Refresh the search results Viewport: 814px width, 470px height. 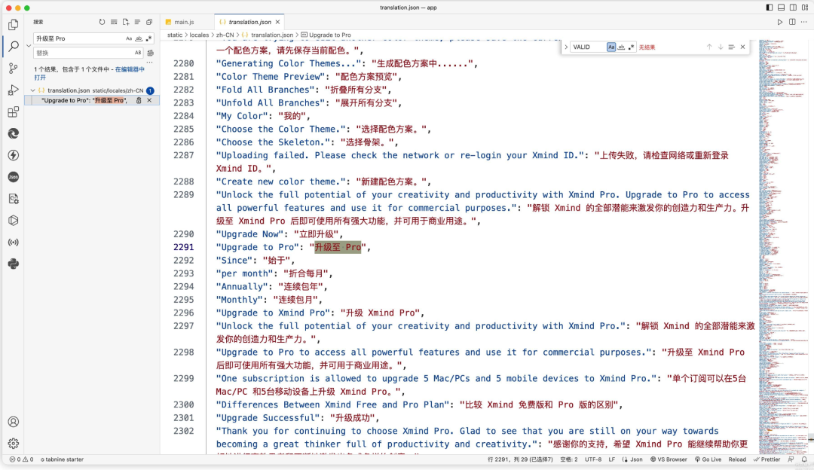102,22
